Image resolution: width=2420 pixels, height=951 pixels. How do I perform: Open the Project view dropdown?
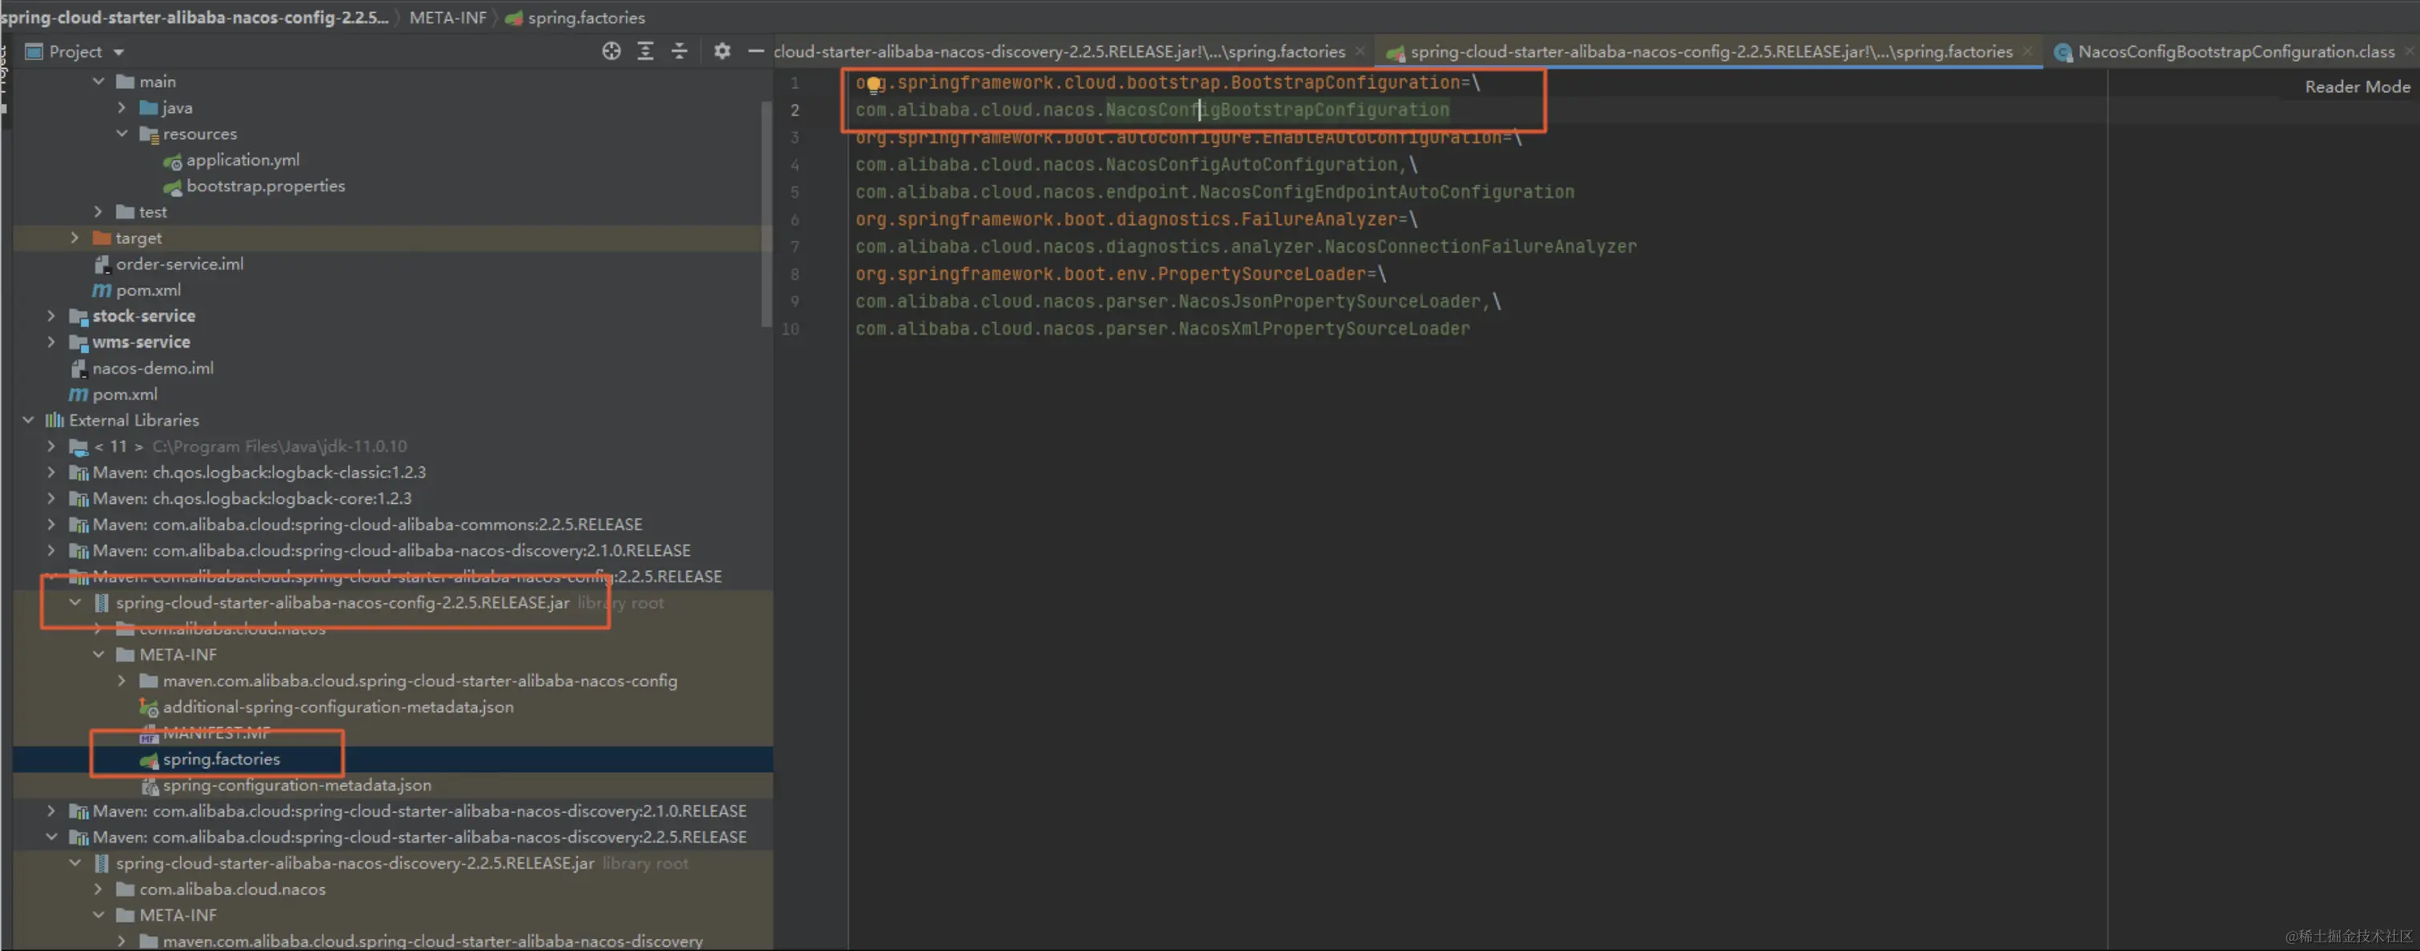[x=118, y=53]
